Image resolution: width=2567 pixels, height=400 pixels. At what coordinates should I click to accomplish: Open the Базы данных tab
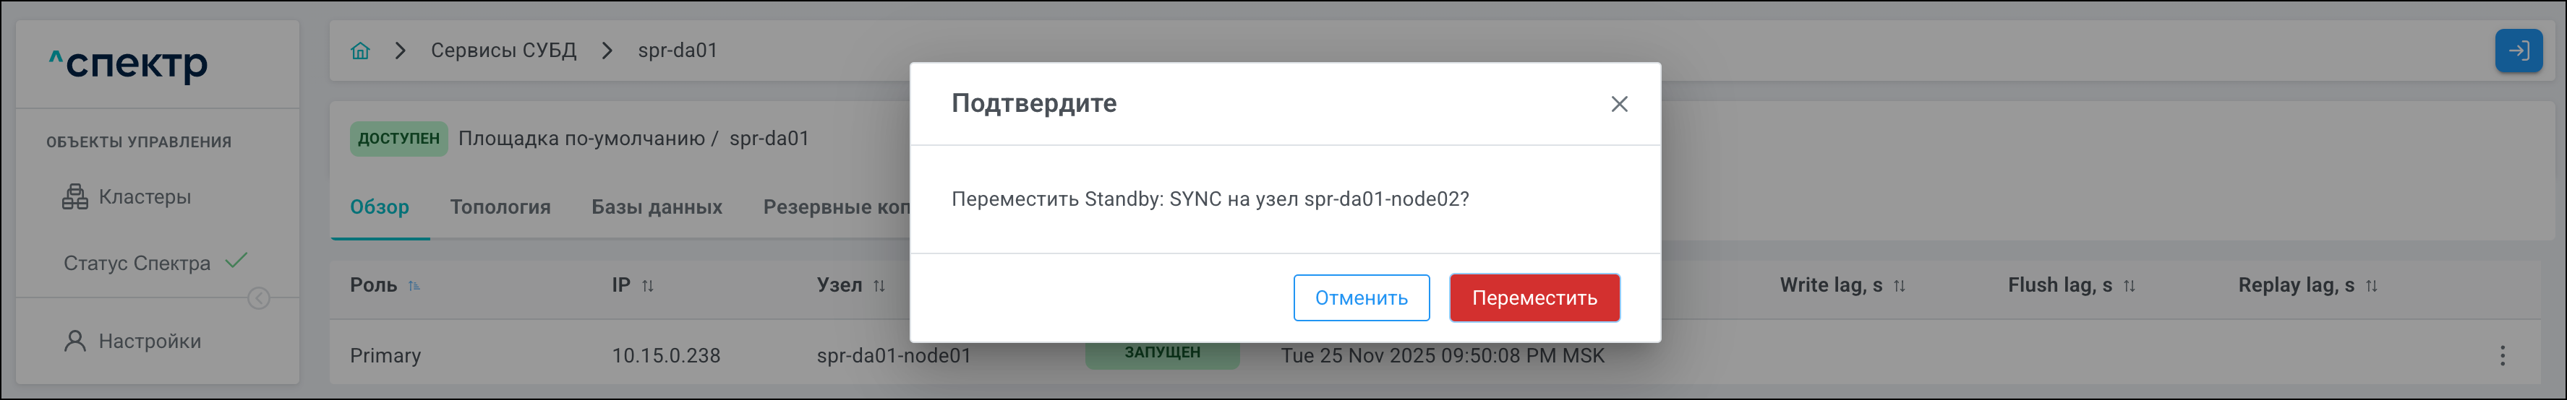click(x=657, y=207)
